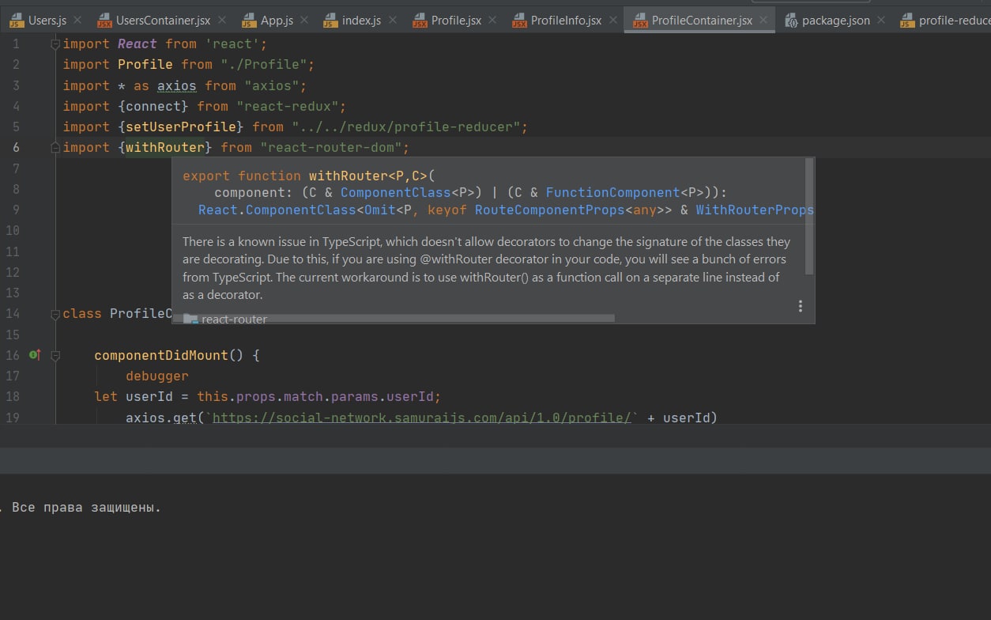Open the three-dot menu in documentation popup
This screenshot has width=991, height=620.
(x=800, y=306)
